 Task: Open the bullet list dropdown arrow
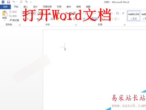pyautogui.click(x=83, y=13)
